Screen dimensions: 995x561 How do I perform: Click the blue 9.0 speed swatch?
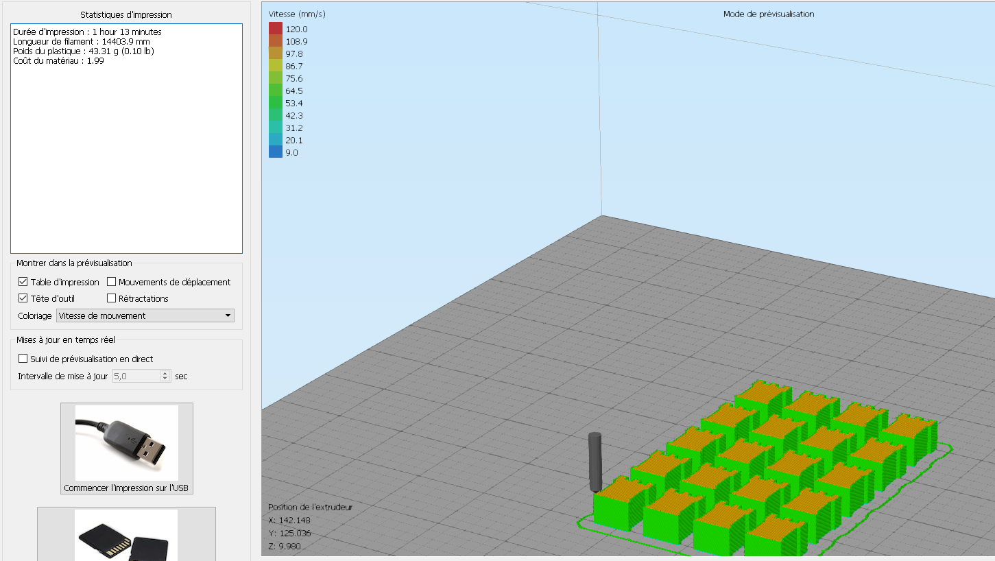click(276, 152)
